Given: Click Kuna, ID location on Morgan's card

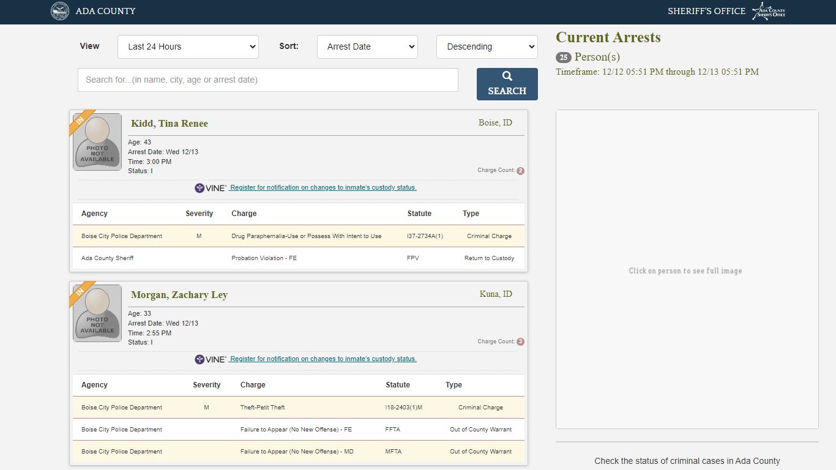Looking at the screenshot, I should click(496, 294).
